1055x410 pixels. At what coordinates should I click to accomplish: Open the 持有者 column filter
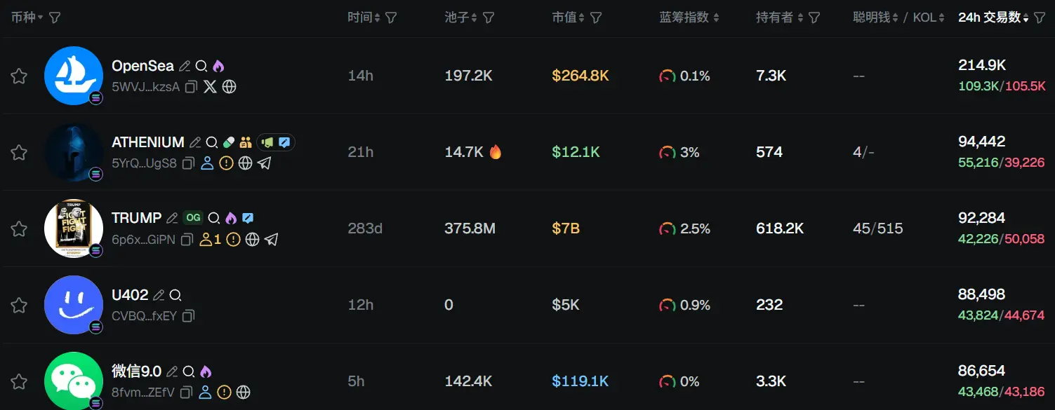point(815,17)
